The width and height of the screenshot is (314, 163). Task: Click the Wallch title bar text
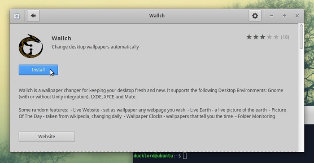pos(157,16)
